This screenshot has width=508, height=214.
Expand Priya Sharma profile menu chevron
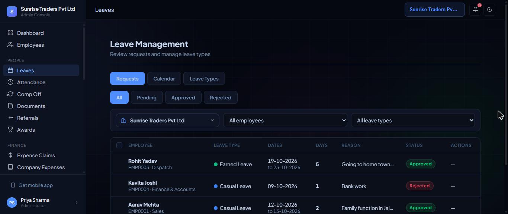click(77, 203)
